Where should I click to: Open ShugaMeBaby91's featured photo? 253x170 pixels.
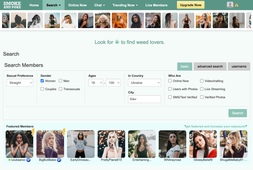click(233, 144)
